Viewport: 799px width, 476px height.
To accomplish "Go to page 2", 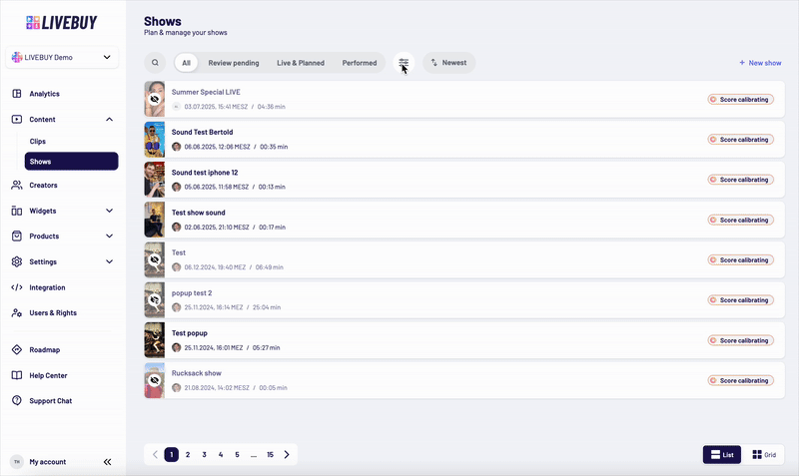I will 188,455.
